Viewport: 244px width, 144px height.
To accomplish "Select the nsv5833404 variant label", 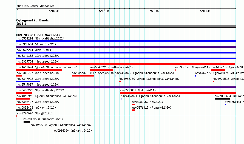I will pyautogui.click(x=229, y=96).
